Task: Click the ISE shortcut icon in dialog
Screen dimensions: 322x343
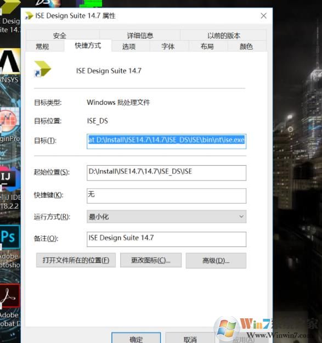Action: pos(43,69)
